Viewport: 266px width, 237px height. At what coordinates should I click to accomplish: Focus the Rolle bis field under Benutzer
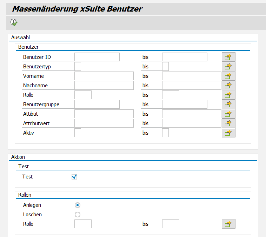[171, 95]
